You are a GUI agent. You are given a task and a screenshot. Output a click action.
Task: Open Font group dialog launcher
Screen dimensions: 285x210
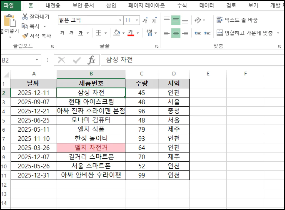point(157,47)
